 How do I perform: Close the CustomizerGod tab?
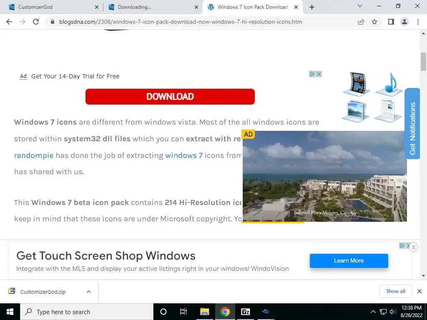(x=97, y=7)
